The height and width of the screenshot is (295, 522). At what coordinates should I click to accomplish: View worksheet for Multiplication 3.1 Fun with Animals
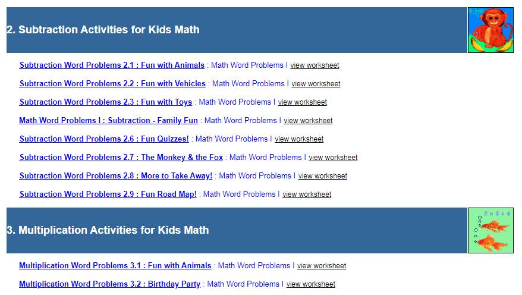[322, 266]
